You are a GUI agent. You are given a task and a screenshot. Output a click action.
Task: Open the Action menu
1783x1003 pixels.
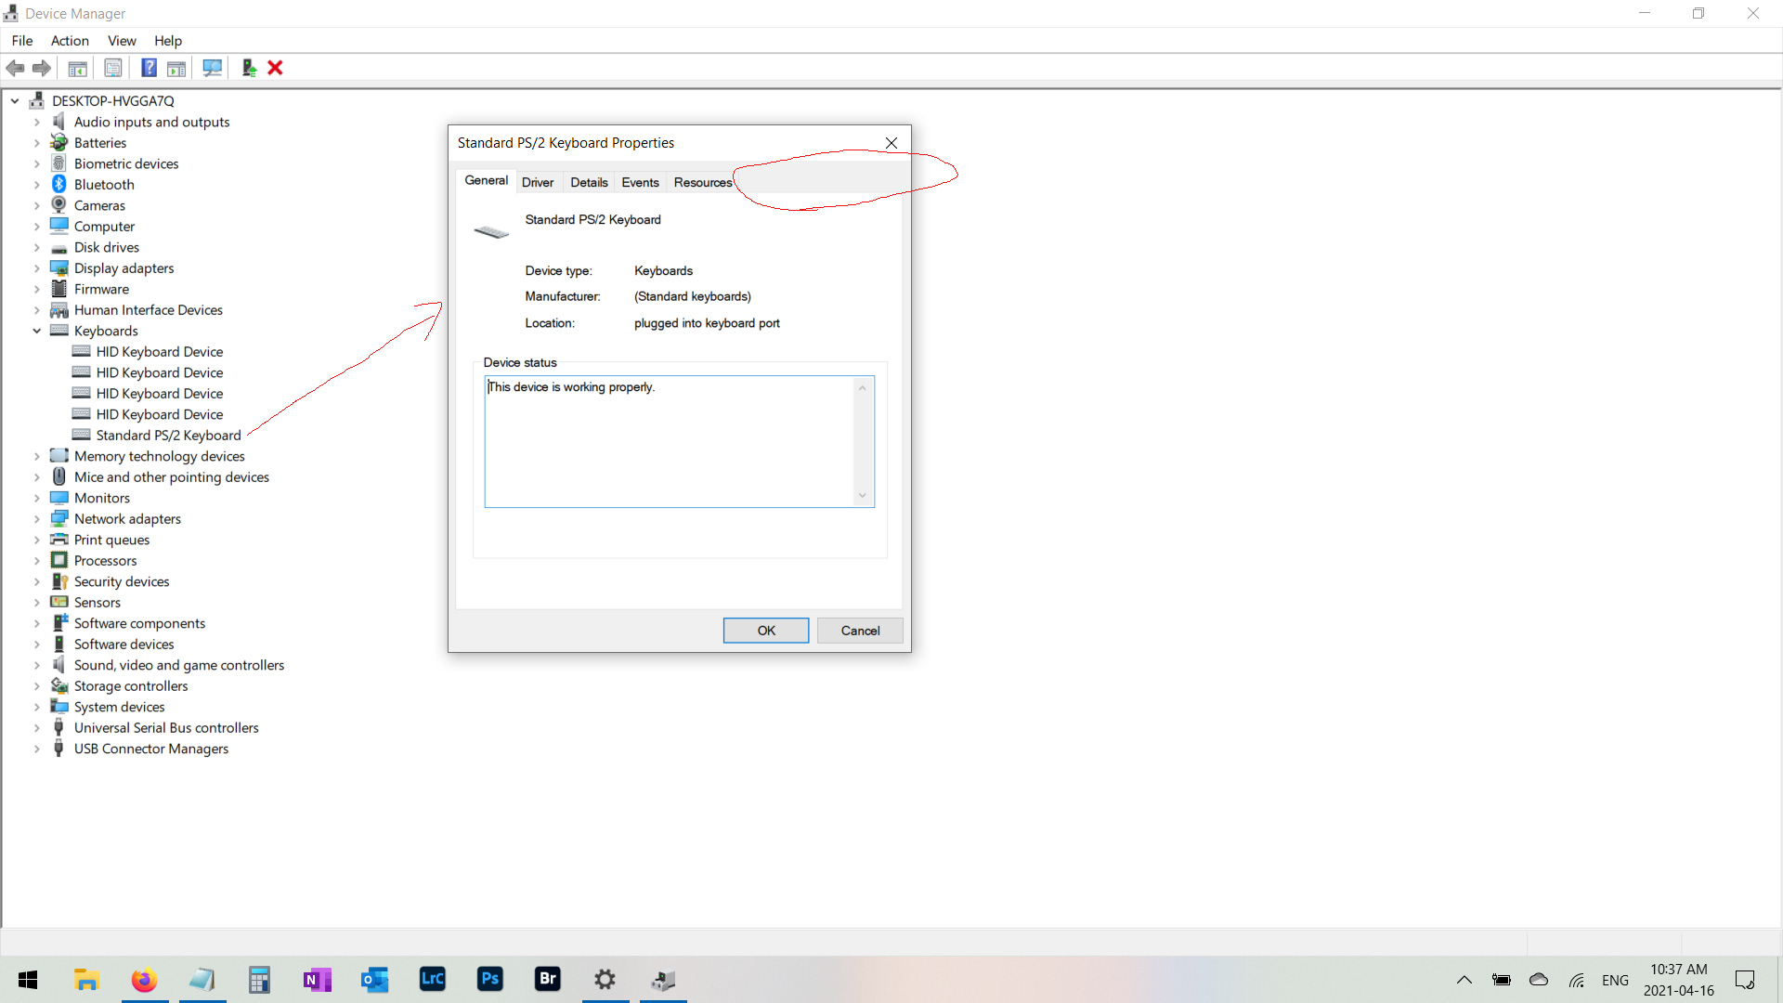pyautogui.click(x=70, y=41)
